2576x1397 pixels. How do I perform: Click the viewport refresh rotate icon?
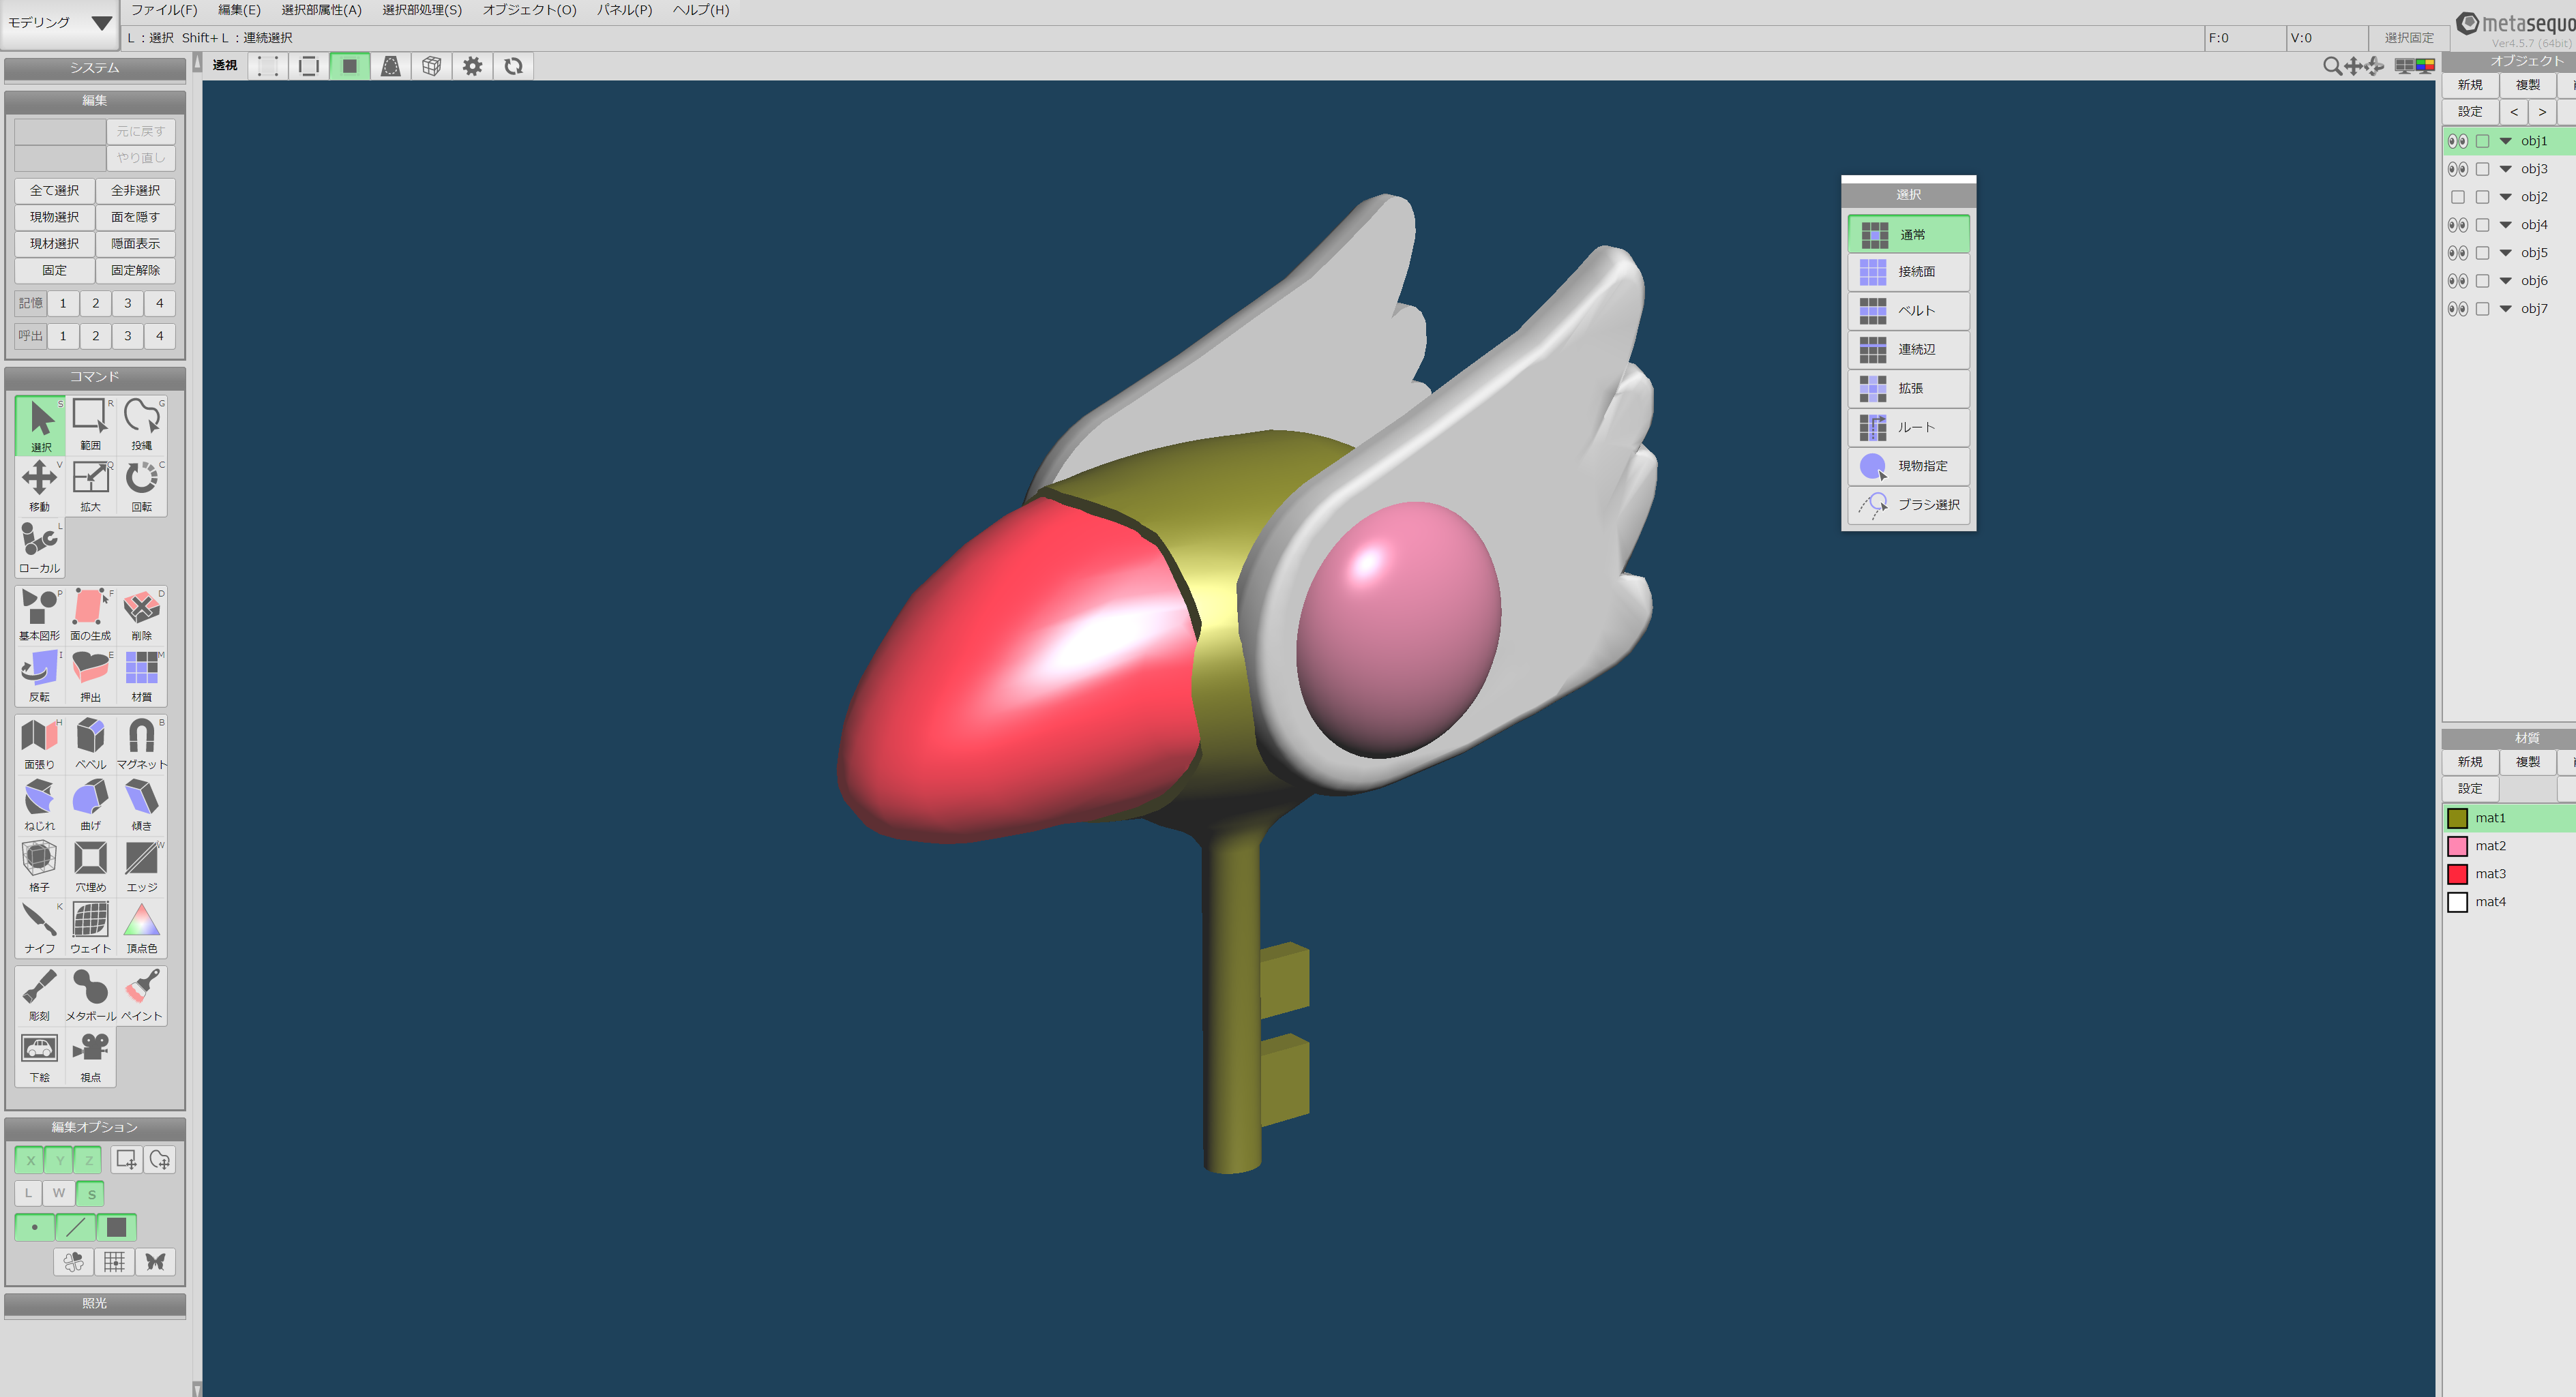tap(513, 66)
